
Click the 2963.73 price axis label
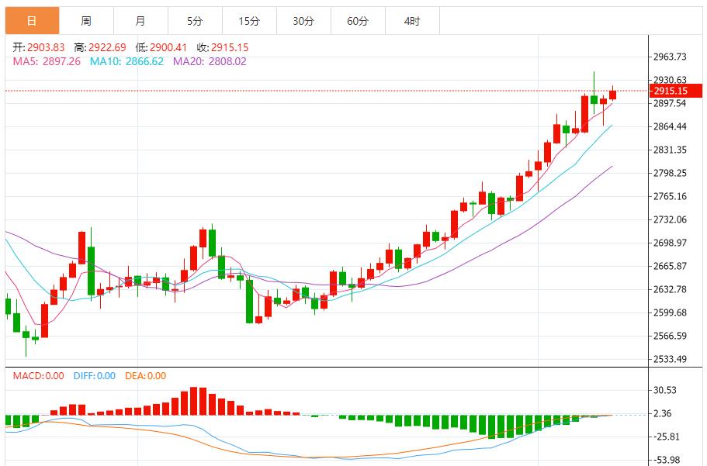click(x=670, y=57)
